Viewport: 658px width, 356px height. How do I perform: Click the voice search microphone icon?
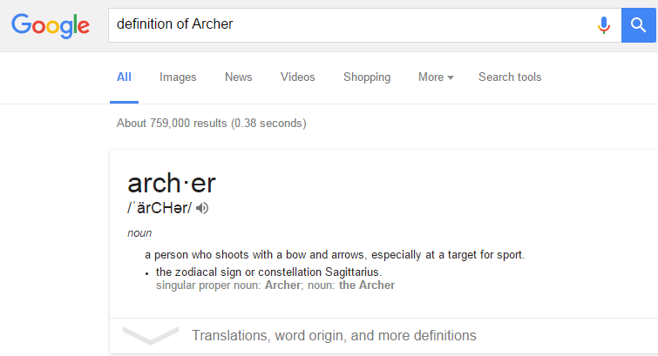click(603, 25)
